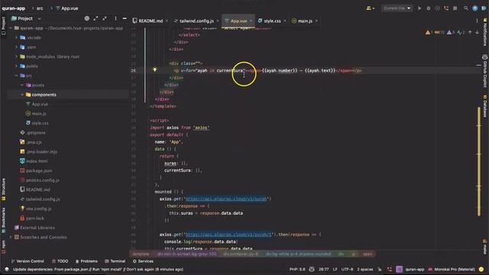Click the LF line separator in the status bar
The height and width of the screenshot is (275, 489).
[x=335, y=269]
